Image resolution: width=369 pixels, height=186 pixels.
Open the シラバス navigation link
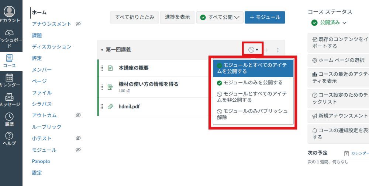point(42,104)
